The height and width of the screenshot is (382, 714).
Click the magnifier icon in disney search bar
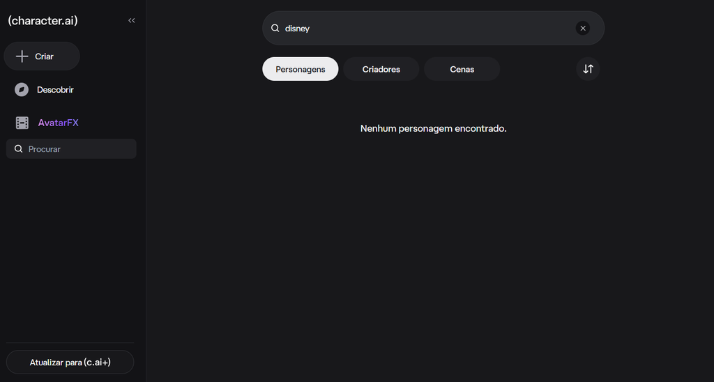[275, 29]
